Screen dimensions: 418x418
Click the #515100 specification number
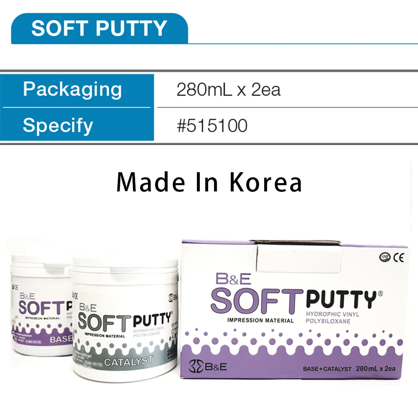(x=212, y=125)
